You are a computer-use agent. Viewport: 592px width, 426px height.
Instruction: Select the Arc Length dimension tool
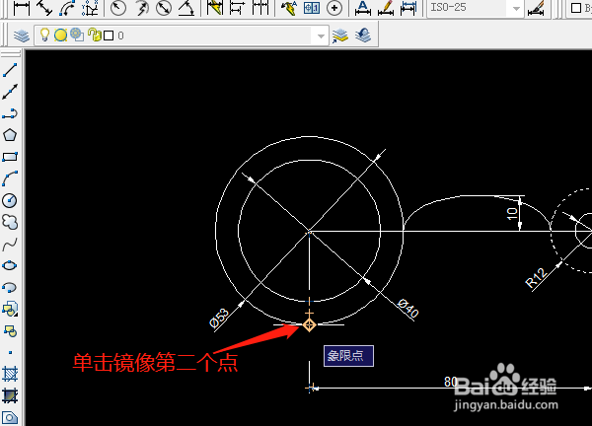click(67, 8)
